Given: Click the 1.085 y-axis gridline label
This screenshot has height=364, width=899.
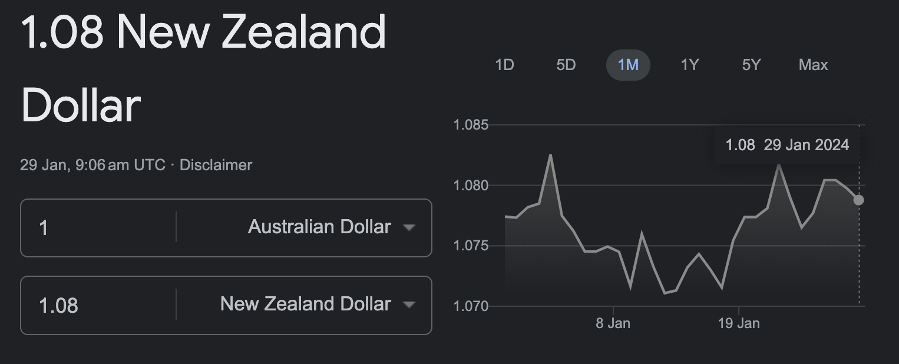Looking at the screenshot, I should pyautogui.click(x=471, y=125).
